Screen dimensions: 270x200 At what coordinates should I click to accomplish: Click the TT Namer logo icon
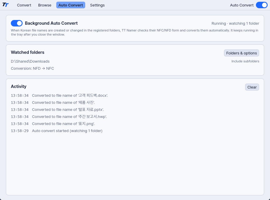[x=6, y=5]
